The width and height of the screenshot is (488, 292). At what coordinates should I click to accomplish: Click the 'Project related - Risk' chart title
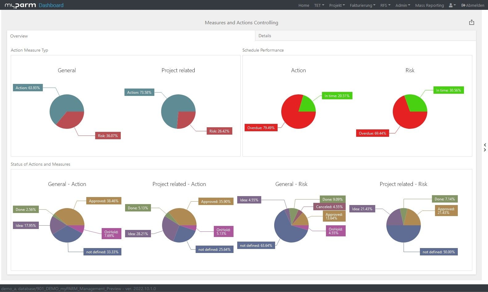pyautogui.click(x=403, y=184)
